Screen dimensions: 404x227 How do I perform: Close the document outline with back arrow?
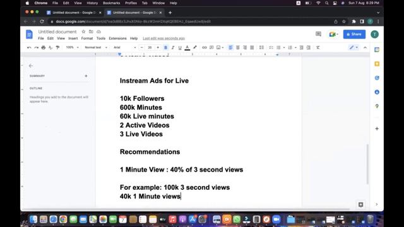(x=31, y=66)
